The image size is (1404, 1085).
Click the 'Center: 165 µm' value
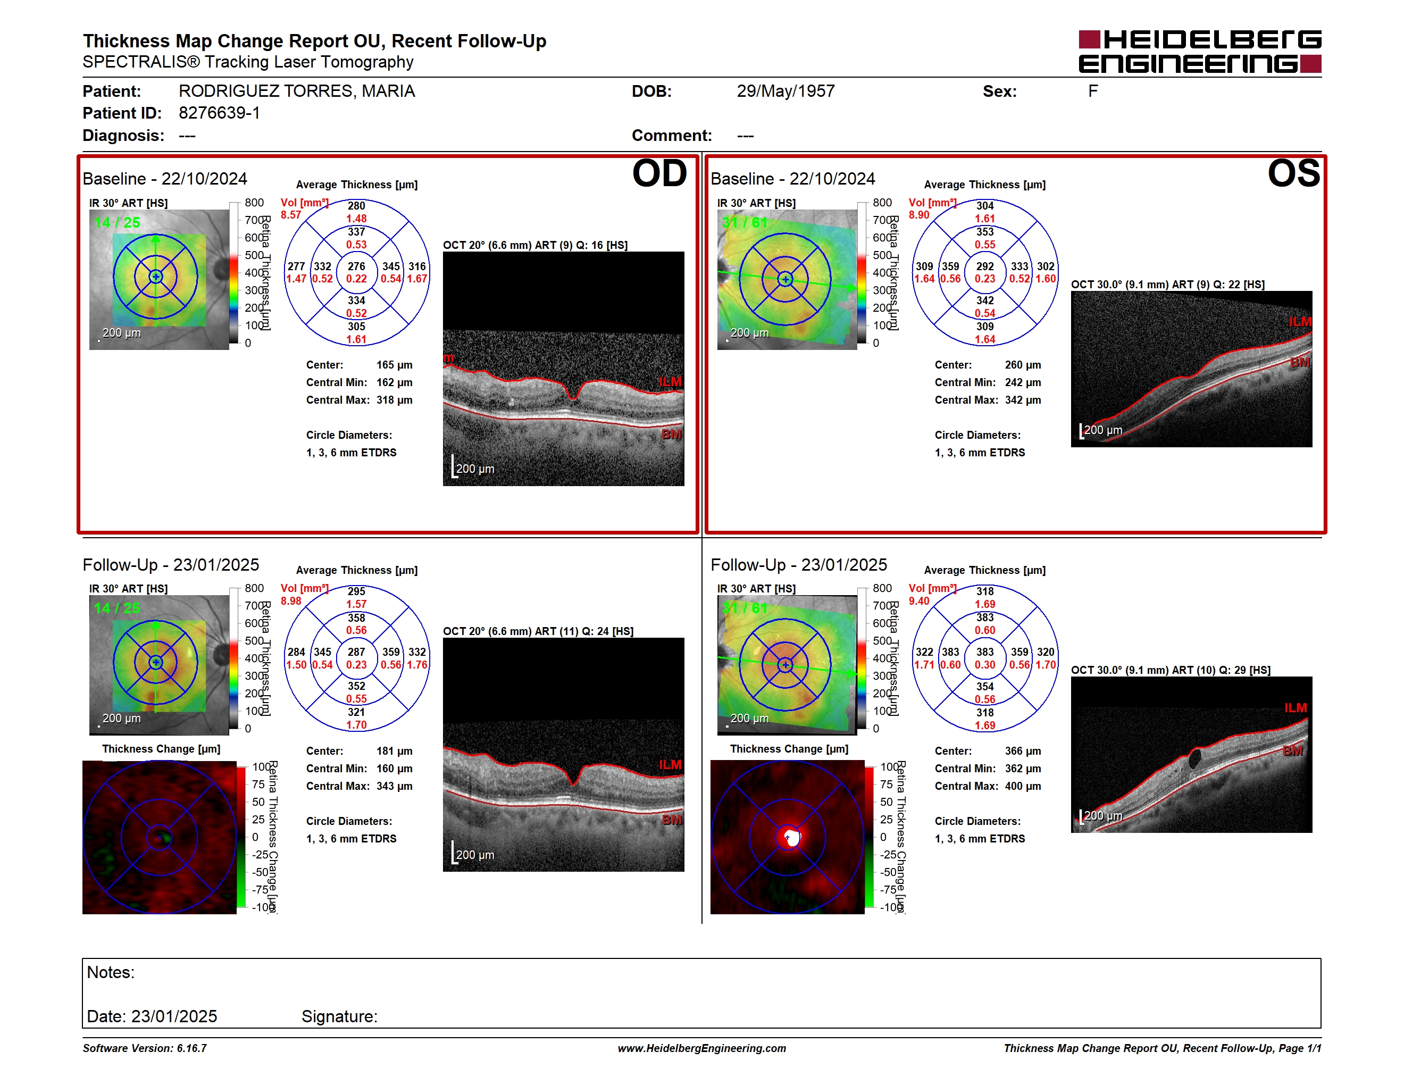(394, 365)
